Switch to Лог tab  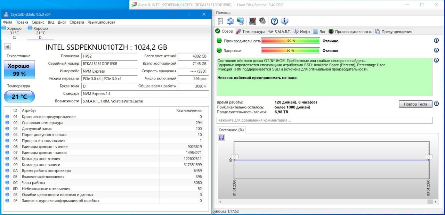pos(319,32)
